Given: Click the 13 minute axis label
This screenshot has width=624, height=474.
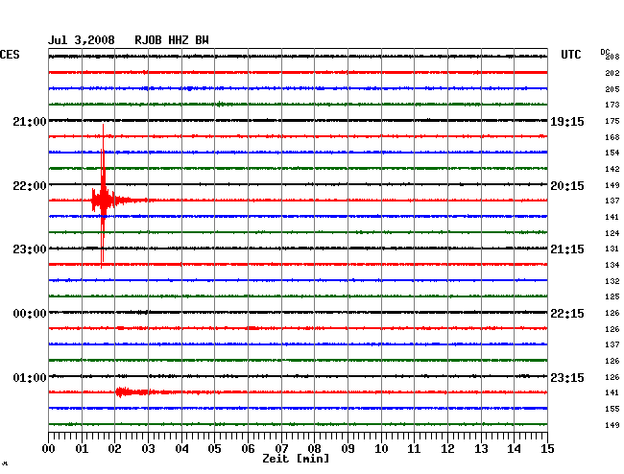Looking at the screenshot, I should click(x=481, y=448).
